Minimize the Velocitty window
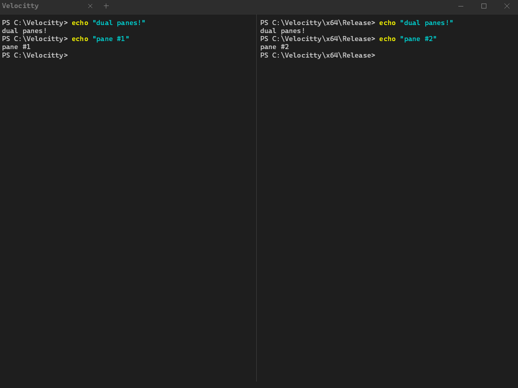Image resolution: width=518 pixels, height=388 pixels. 461,6
